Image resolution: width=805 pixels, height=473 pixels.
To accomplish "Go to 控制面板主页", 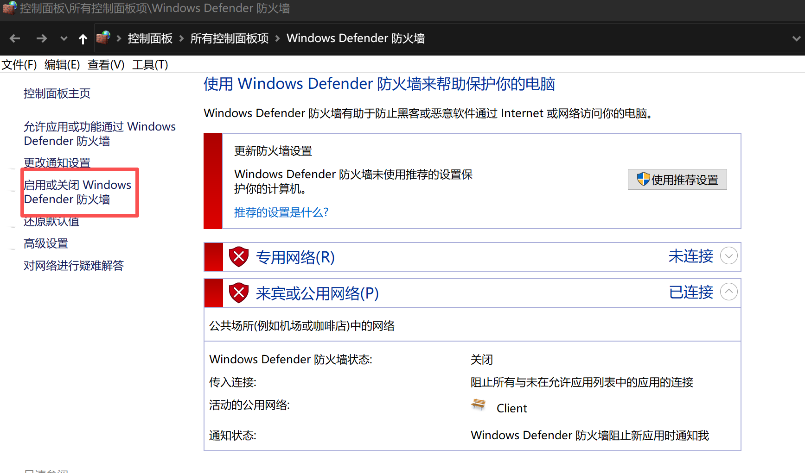I will [57, 93].
